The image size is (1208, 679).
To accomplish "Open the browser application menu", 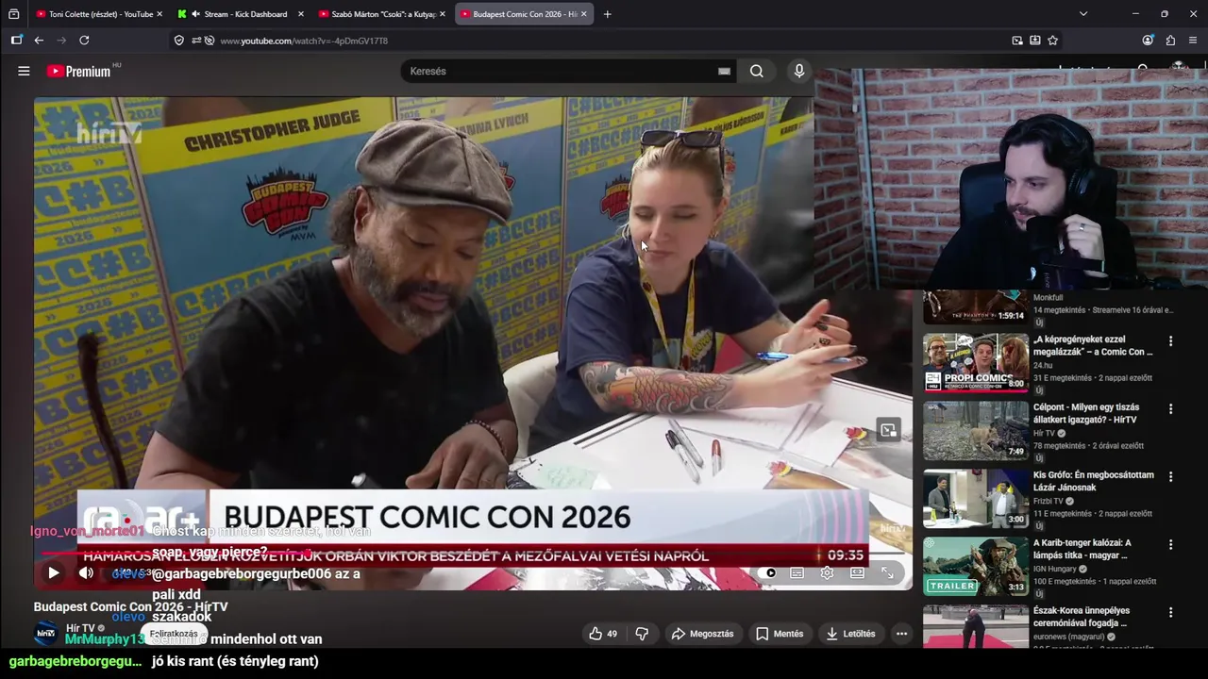I will coord(1193,41).
